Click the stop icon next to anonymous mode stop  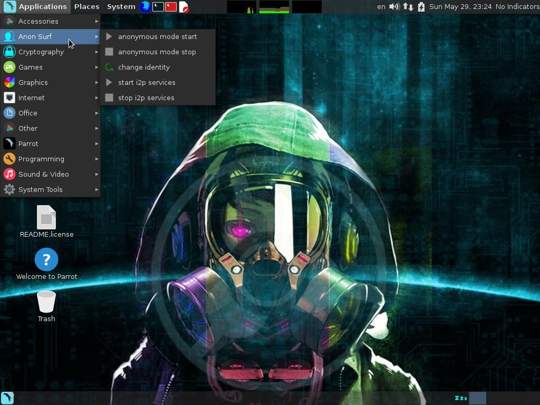[x=109, y=52]
